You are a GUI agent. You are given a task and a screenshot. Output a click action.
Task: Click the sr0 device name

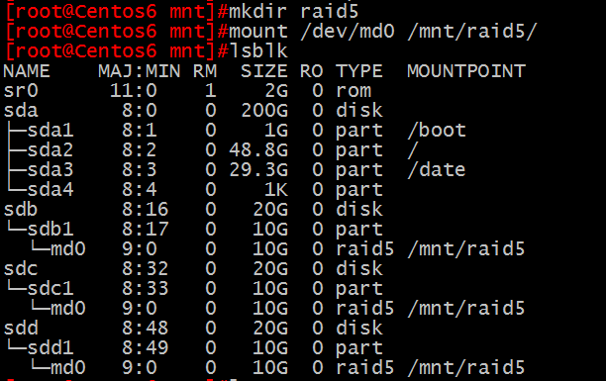21,91
